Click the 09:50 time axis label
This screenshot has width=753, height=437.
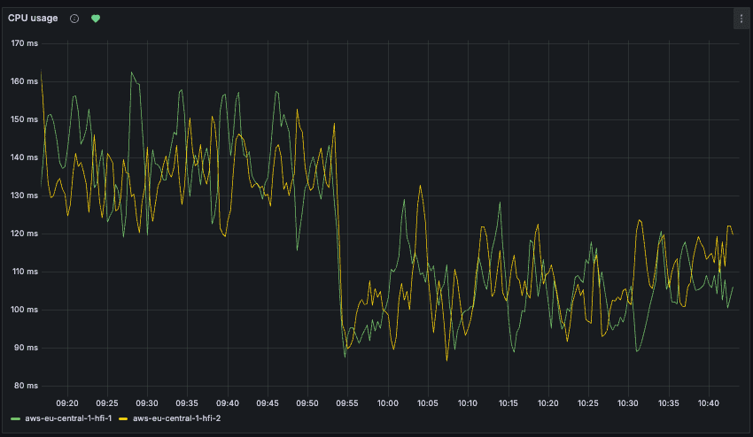pyautogui.click(x=307, y=403)
